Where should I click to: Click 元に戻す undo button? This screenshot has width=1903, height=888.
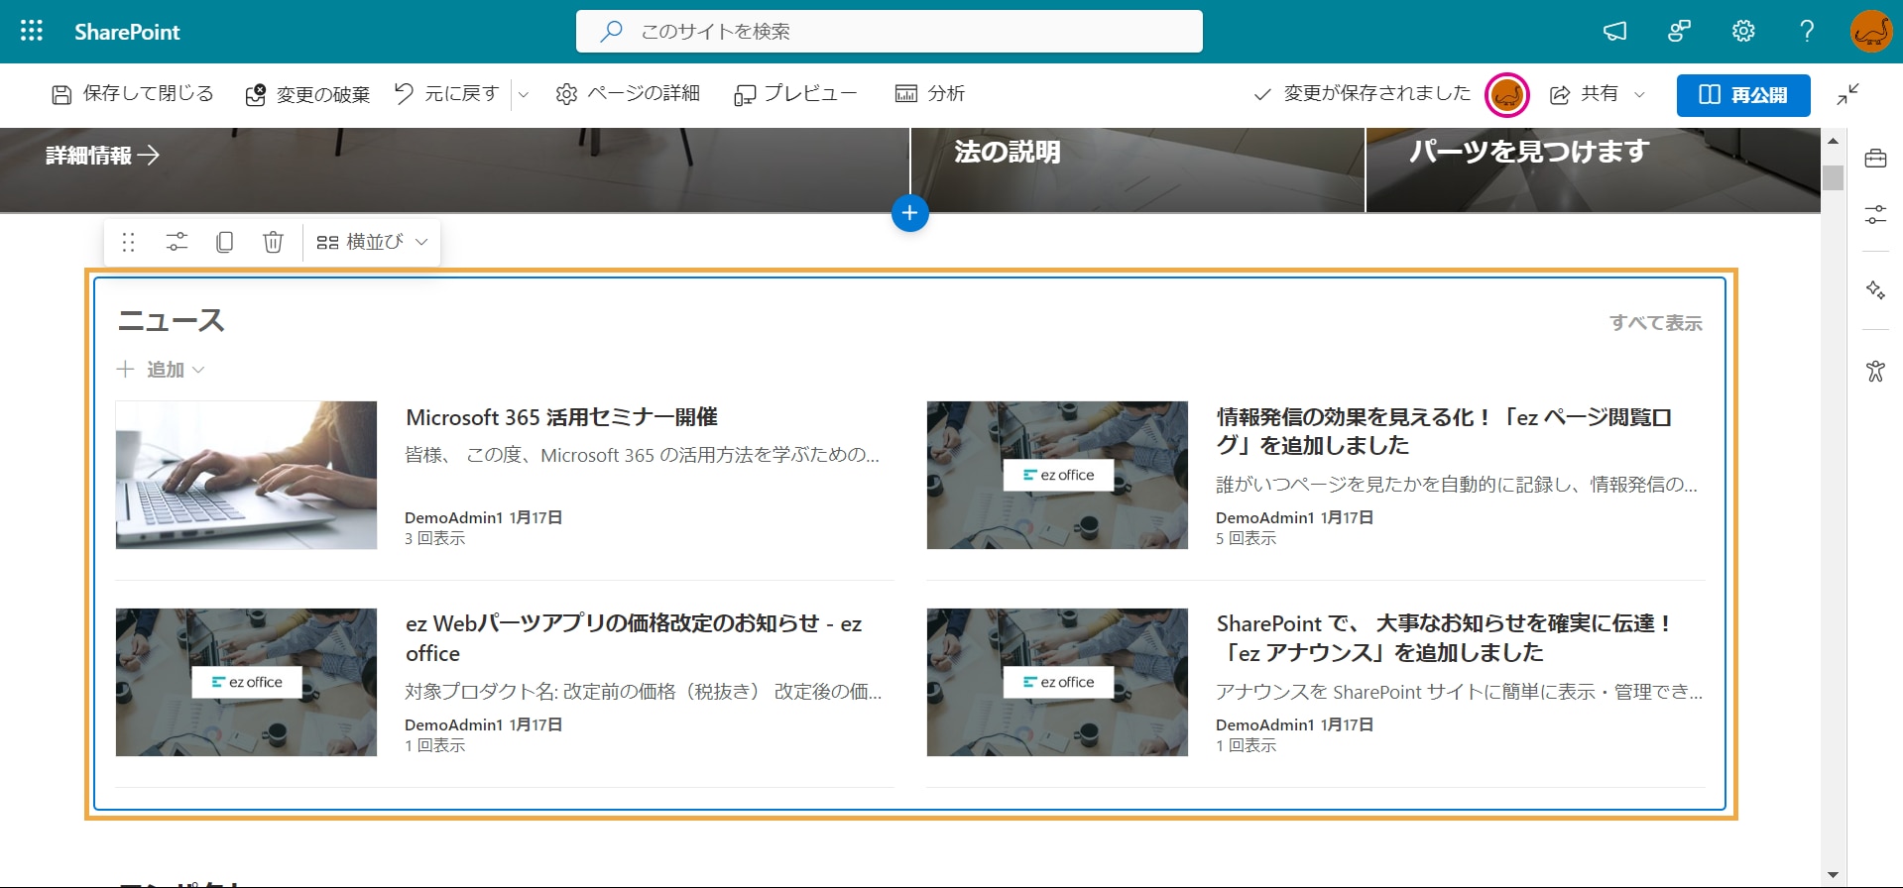click(x=447, y=94)
